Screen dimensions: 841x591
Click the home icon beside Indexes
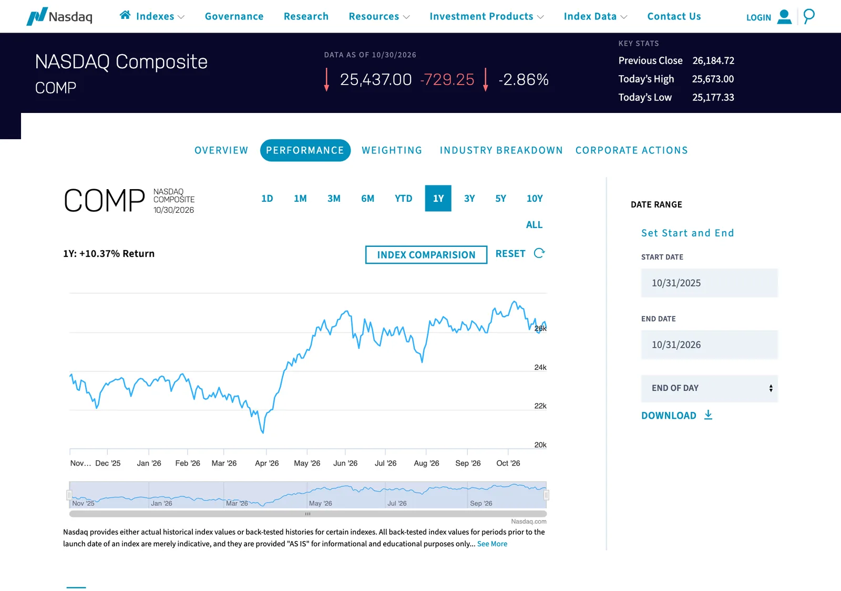point(125,15)
